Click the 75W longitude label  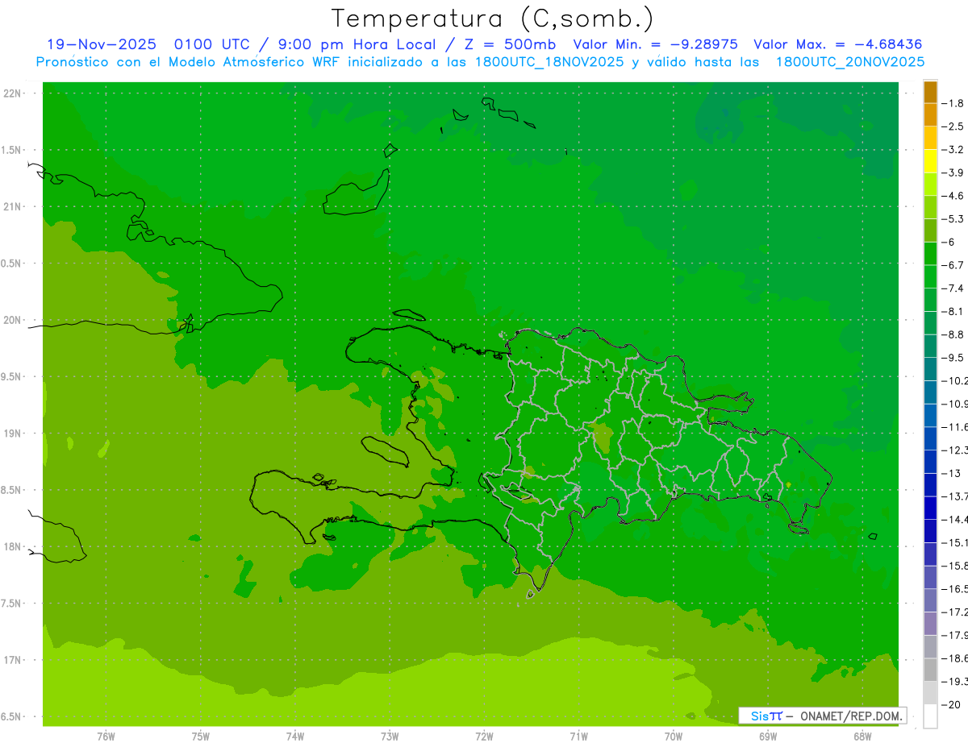[x=200, y=737]
